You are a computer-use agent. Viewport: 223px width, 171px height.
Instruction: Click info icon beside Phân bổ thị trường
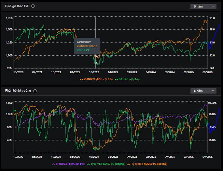click(x=35, y=91)
